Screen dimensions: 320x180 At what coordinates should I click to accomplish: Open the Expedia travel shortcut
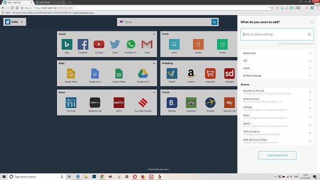click(210, 102)
